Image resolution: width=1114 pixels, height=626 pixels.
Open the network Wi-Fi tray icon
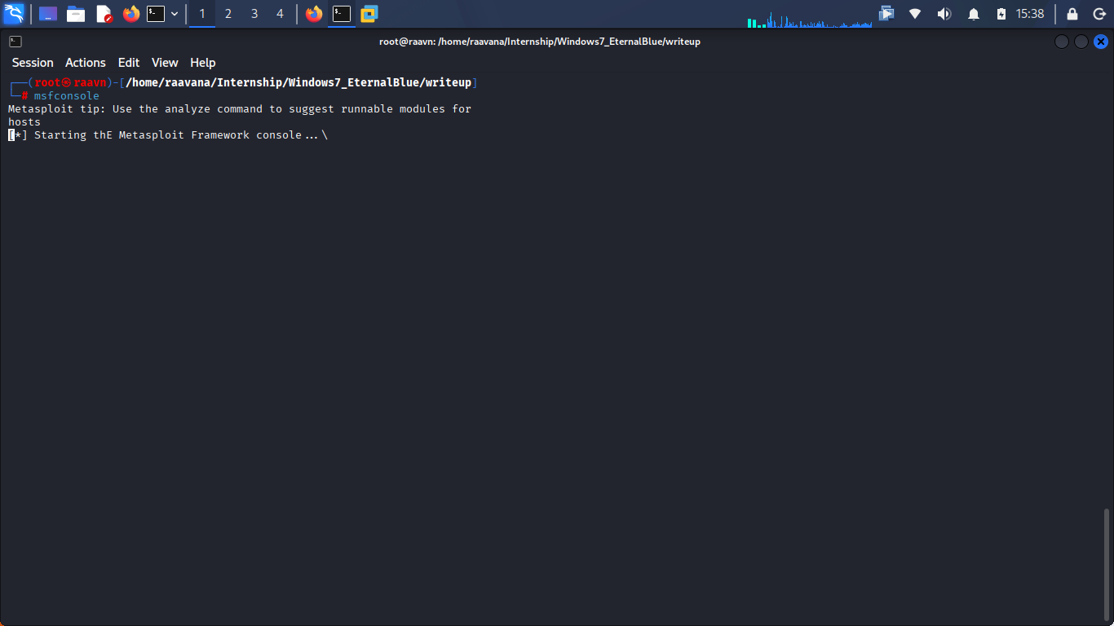pyautogui.click(x=915, y=14)
